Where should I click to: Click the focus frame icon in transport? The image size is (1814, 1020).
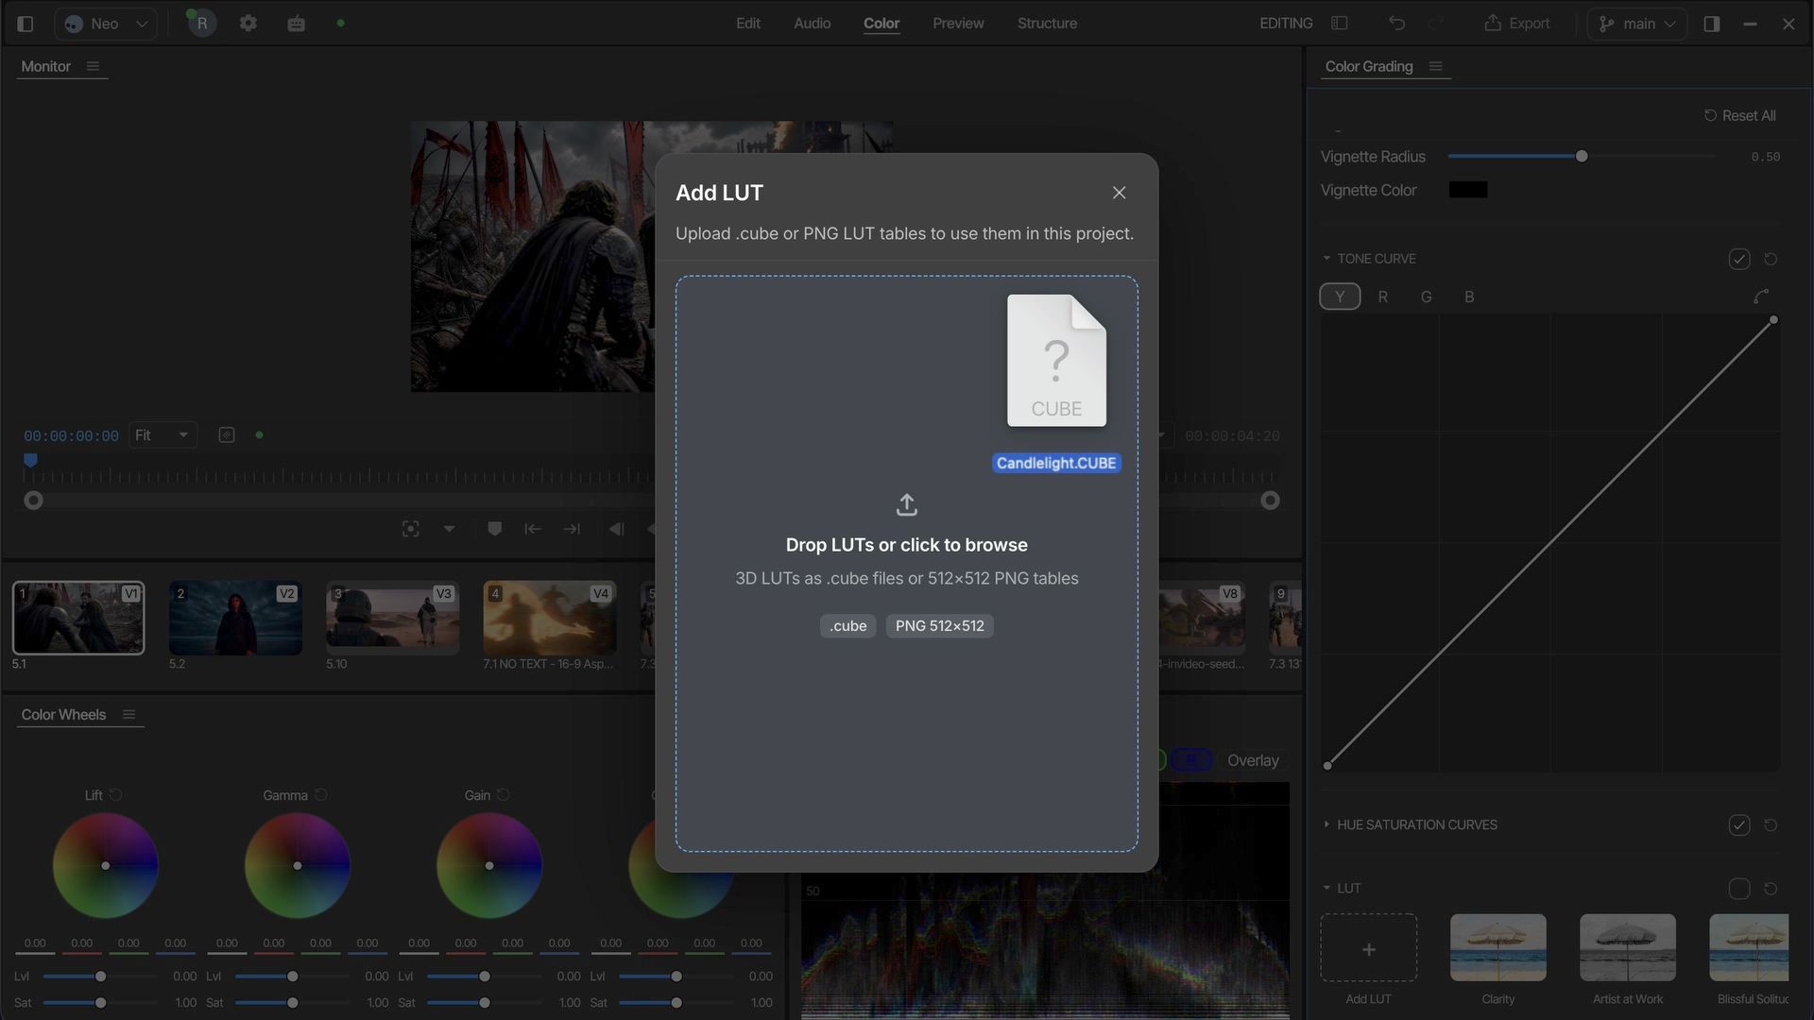pyautogui.click(x=411, y=529)
